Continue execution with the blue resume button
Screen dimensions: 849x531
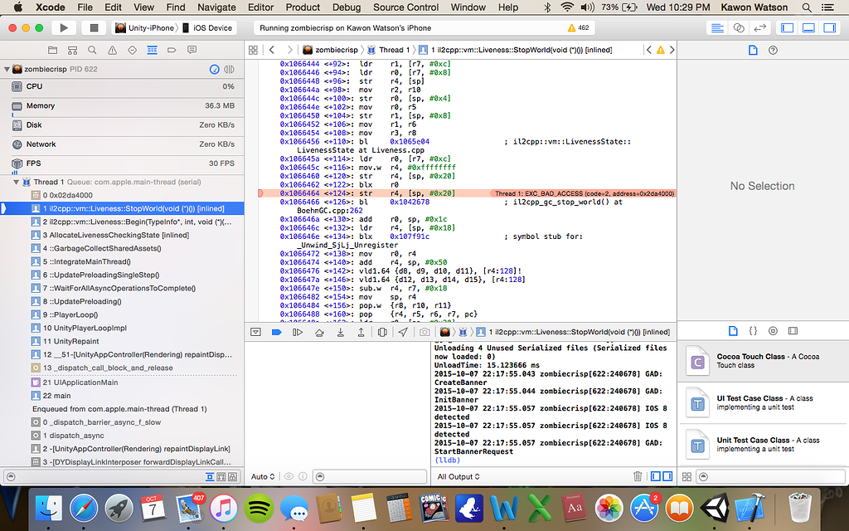(x=276, y=332)
